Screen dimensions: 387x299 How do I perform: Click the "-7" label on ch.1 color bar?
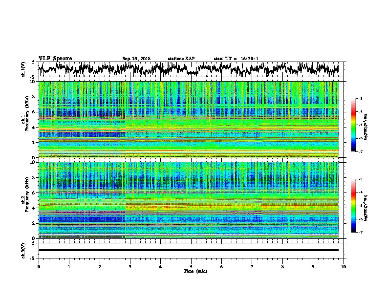pyautogui.click(x=361, y=152)
